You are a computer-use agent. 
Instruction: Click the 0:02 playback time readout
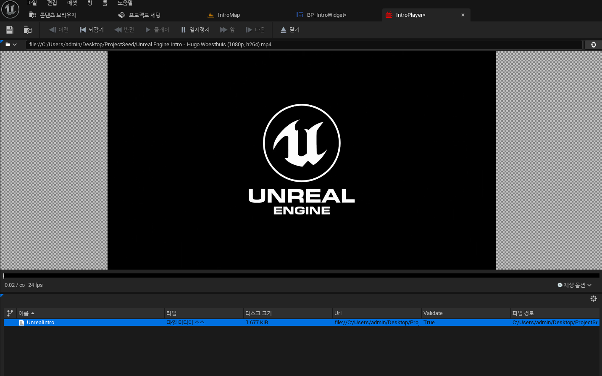(x=10, y=285)
